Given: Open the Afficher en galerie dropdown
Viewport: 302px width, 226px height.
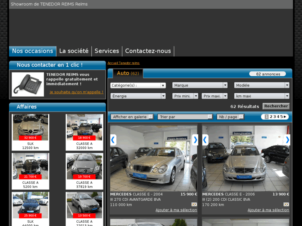Looking at the screenshot, I should pos(132,117).
